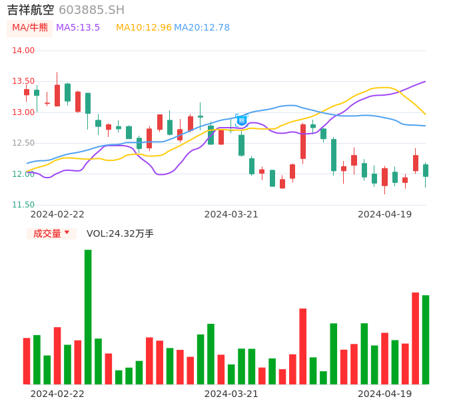The image size is (457, 403).
Task: Select the MA/牛熊 indicator tab
Action: click(x=30, y=28)
